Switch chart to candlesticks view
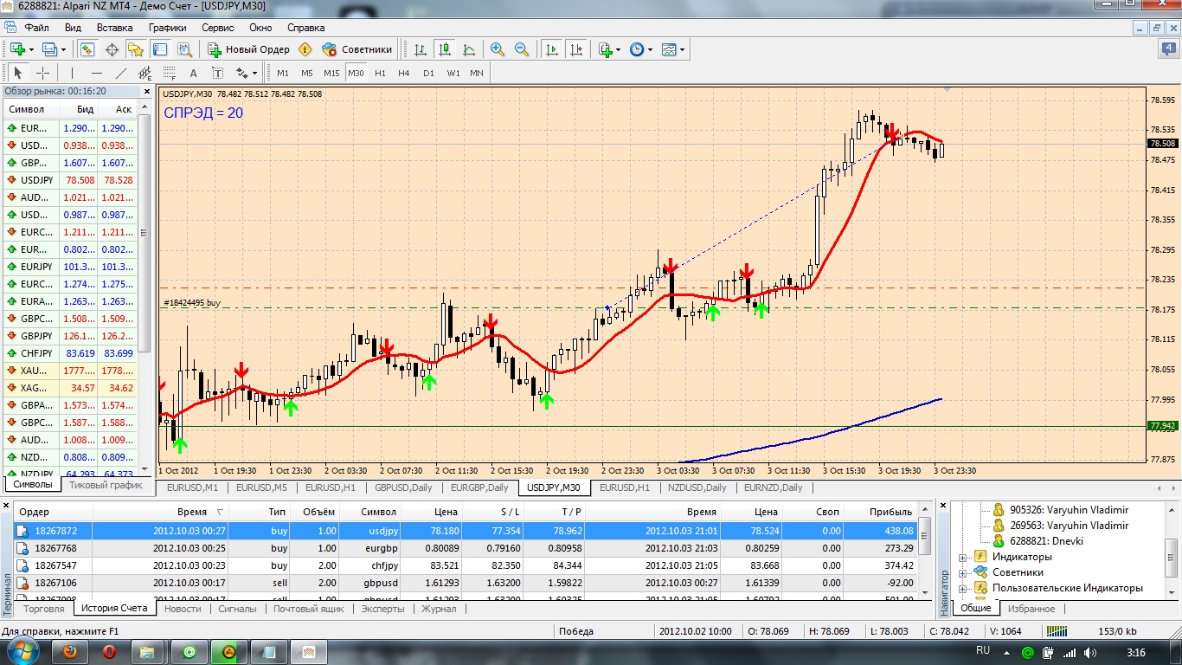The width and height of the screenshot is (1182, 665). [444, 49]
